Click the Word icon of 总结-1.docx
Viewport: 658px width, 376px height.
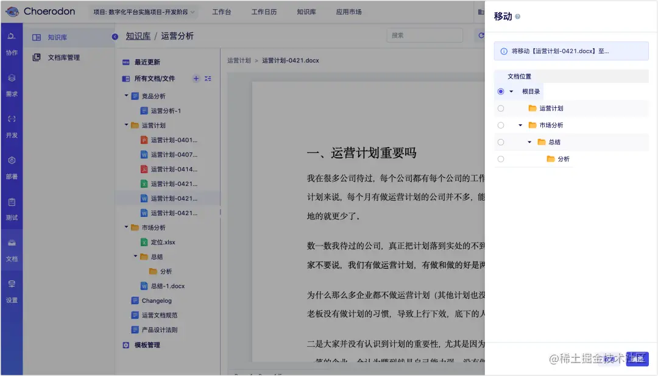(x=144, y=286)
